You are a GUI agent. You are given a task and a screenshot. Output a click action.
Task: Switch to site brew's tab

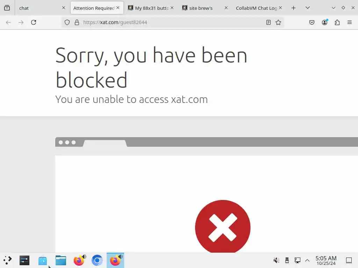click(x=205, y=8)
